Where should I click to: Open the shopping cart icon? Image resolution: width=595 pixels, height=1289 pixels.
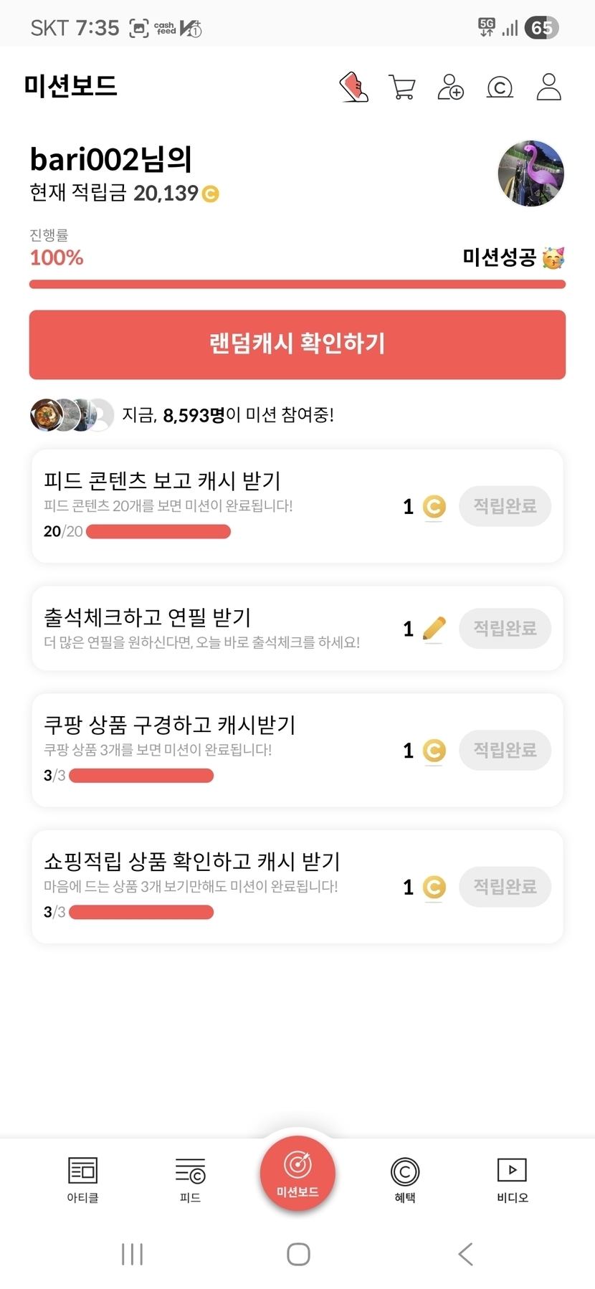click(x=401, y=87)
